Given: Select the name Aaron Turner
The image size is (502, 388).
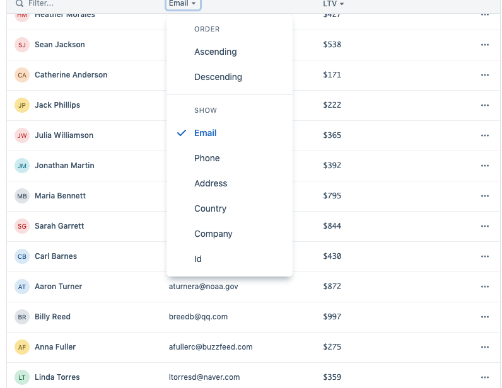Looking at the screenshot, I should pyautogui.click(x=58, y=287).
